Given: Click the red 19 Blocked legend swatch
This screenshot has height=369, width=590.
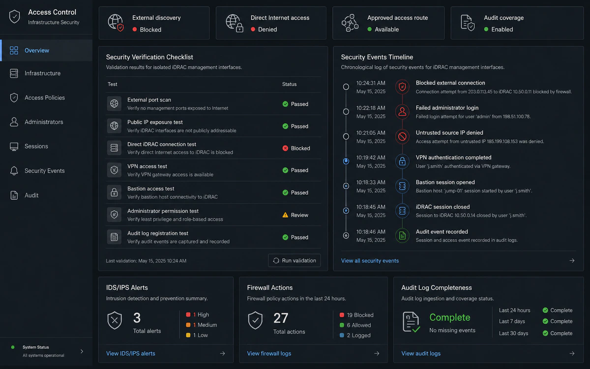Looking at the screenshot, I should (x=342, y=315).
